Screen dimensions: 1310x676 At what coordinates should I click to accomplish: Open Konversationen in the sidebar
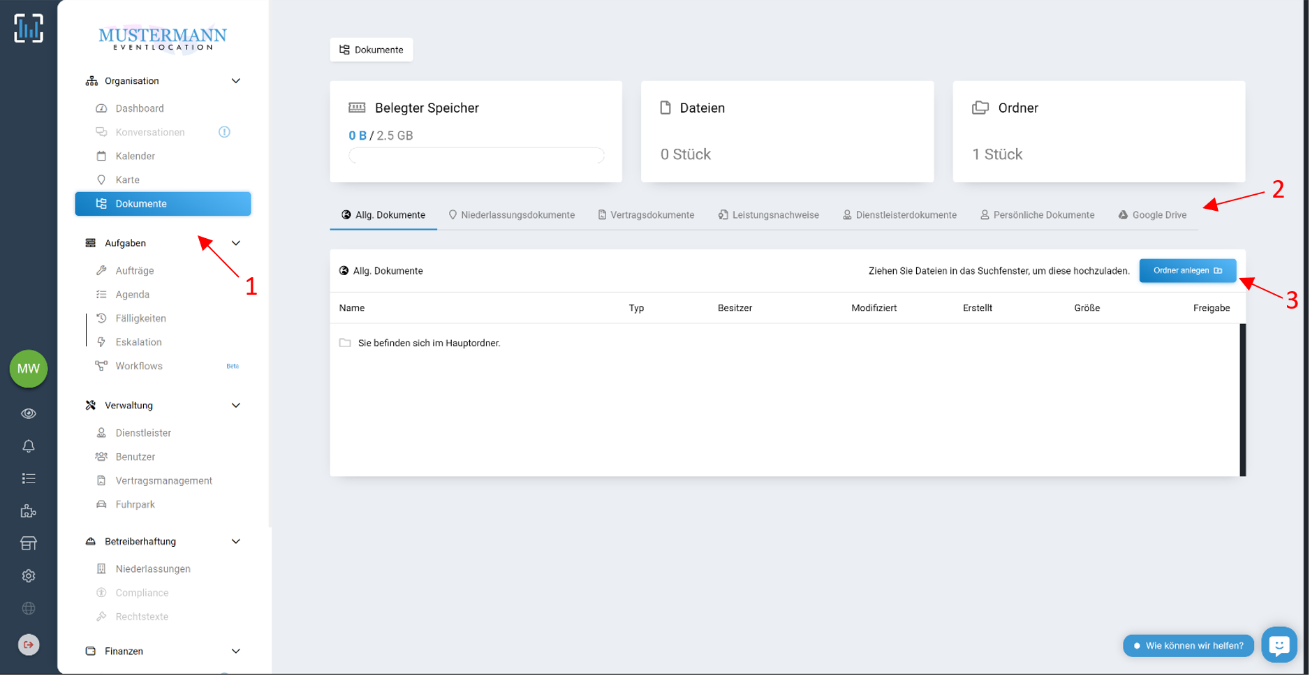[x=150, y=132]
